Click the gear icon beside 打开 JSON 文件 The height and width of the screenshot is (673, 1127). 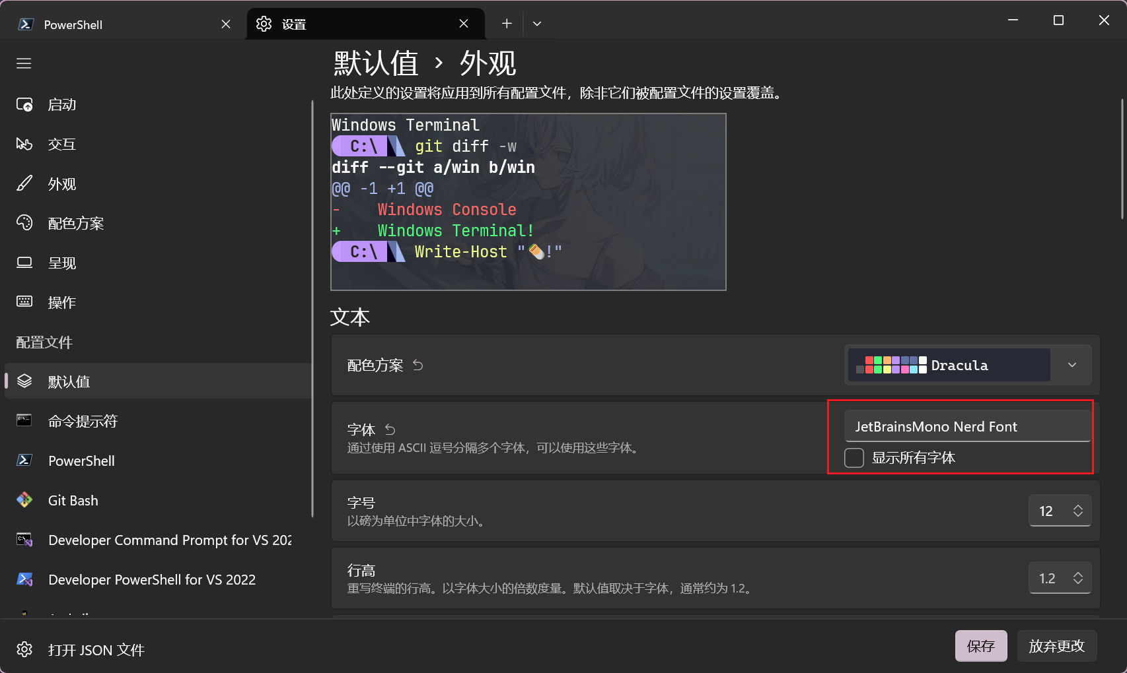[x=24, y=649]
